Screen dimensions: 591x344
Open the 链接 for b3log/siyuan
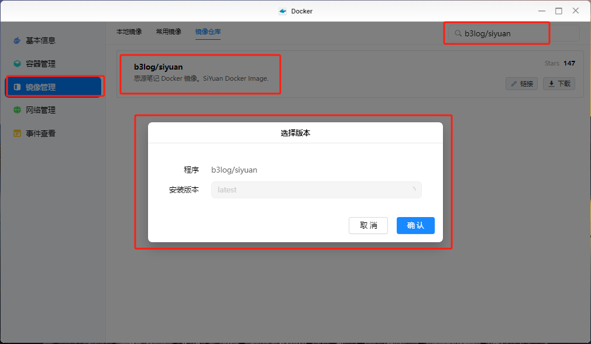coord(521,84)
